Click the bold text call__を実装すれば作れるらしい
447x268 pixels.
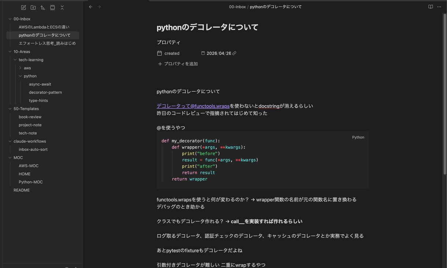tap(266, 221)
